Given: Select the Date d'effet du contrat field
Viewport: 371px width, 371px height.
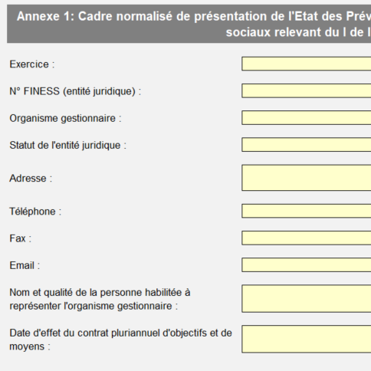Looking at the screenshot, I should 307,339.
